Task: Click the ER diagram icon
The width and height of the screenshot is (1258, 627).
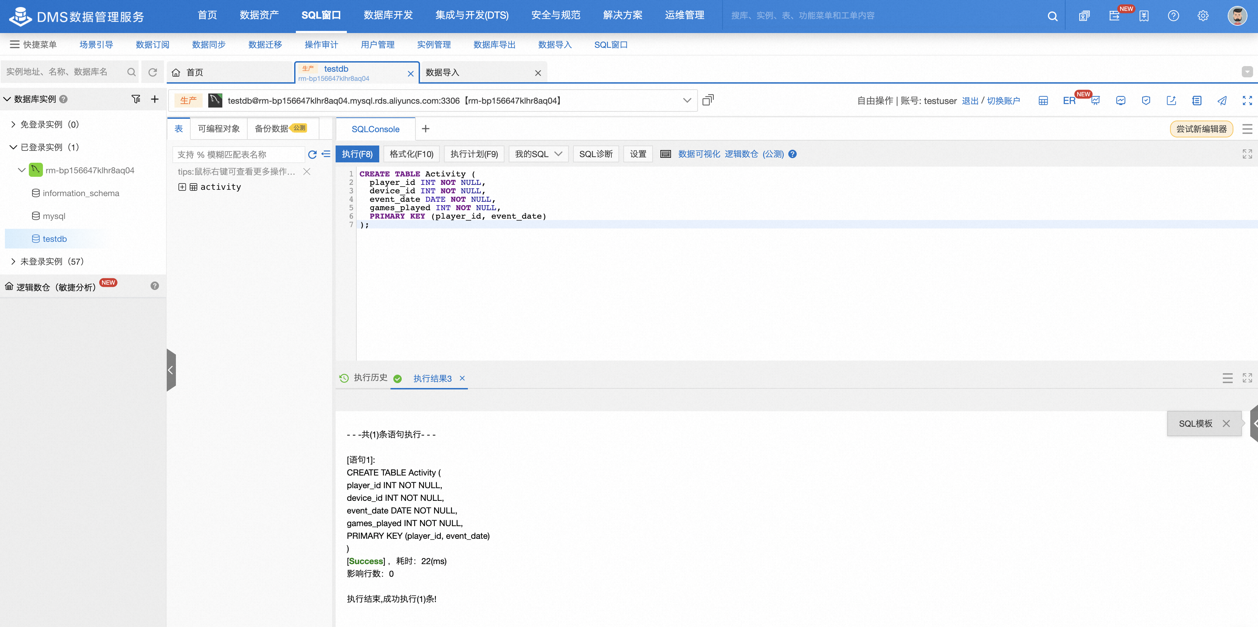Action: tap(1069, 101)
